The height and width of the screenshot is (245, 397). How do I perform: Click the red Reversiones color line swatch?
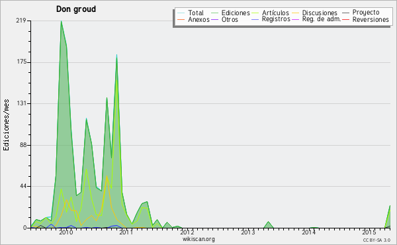345,19
